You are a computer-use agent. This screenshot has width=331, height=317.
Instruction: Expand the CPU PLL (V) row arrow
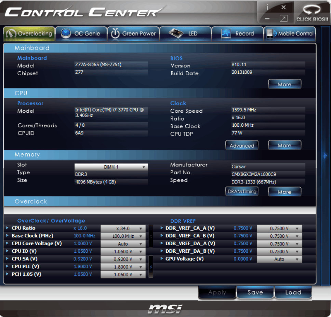[7, 266]
